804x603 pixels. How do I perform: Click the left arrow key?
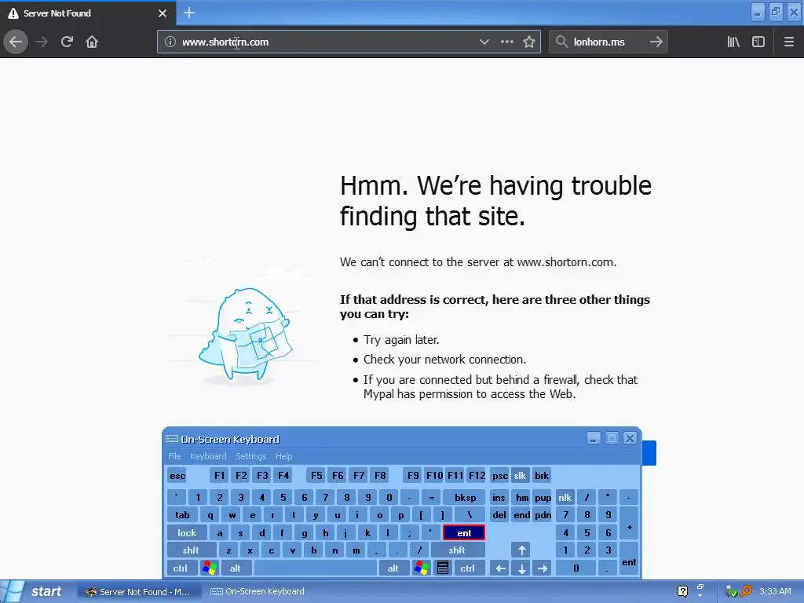500,568
